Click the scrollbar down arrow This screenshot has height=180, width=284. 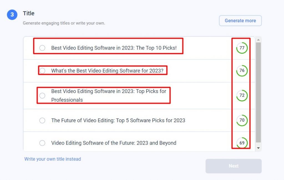258,148
